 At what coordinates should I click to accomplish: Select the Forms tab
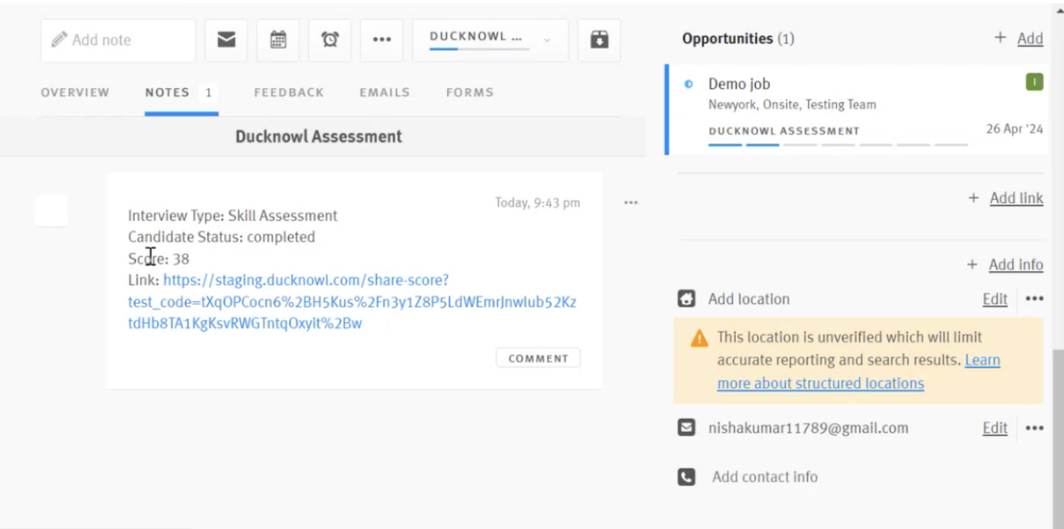470,92
